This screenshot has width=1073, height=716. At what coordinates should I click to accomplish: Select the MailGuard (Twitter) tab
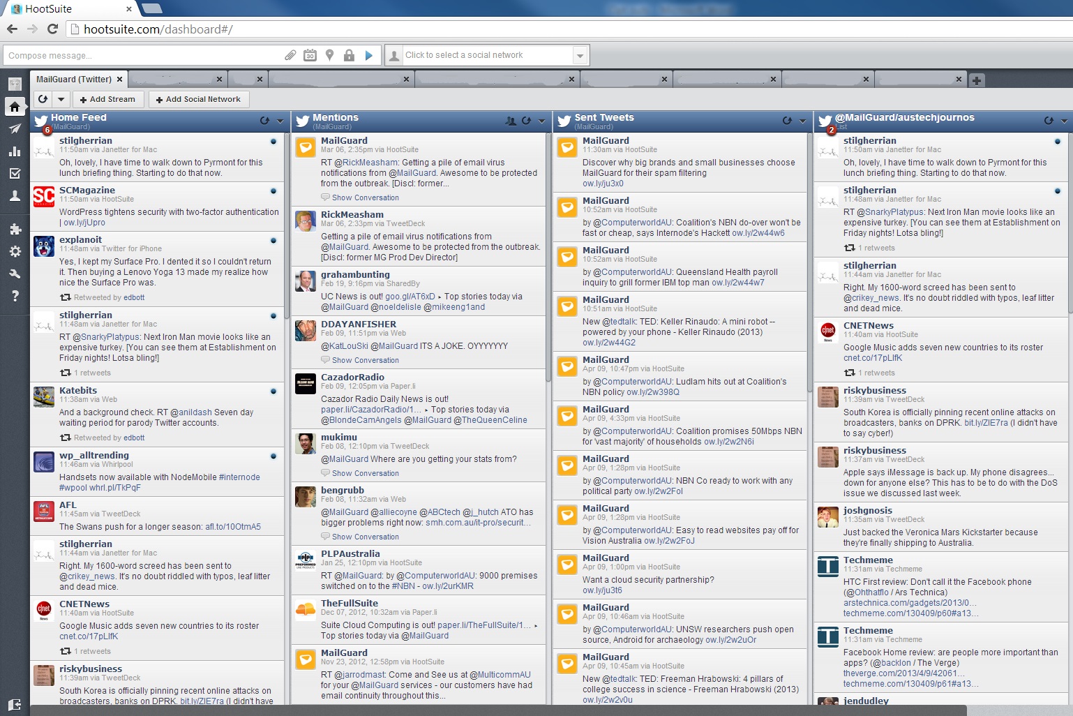click(74, 80)
